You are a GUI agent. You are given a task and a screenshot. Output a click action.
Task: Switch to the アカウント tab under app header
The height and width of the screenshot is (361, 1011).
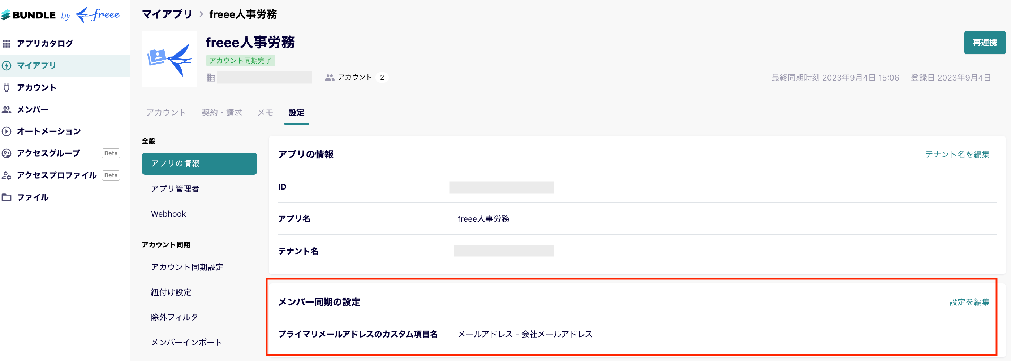coord(166,113)
